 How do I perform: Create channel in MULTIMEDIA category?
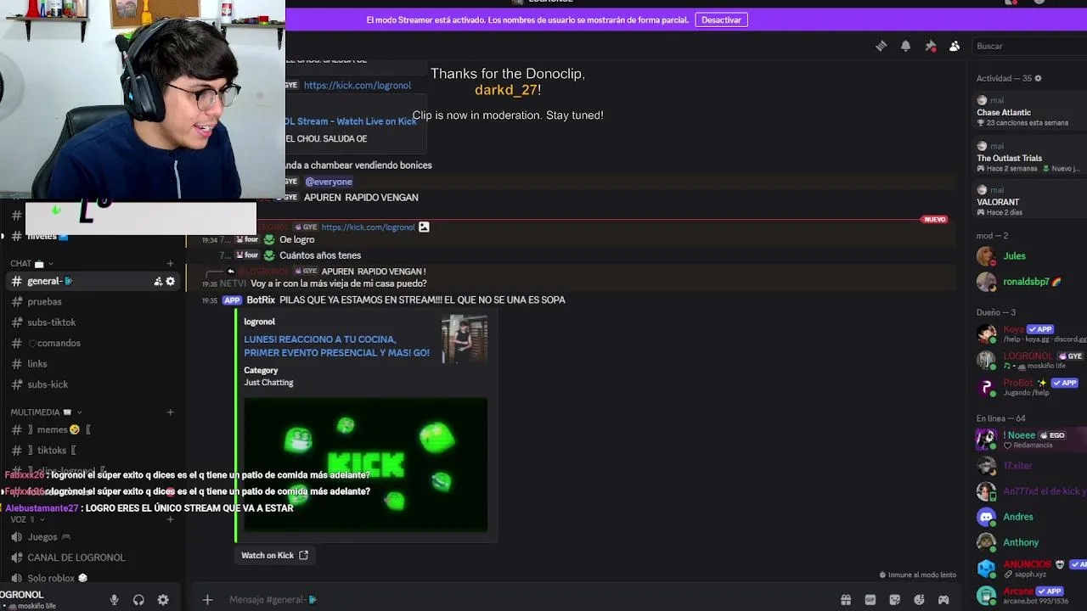tap(170, 412)
